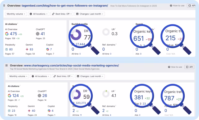The height and width of the screenshot is (120, 199).
Task: Open the hamburger menu beside the charleagency overview
Action: [7, 65]
